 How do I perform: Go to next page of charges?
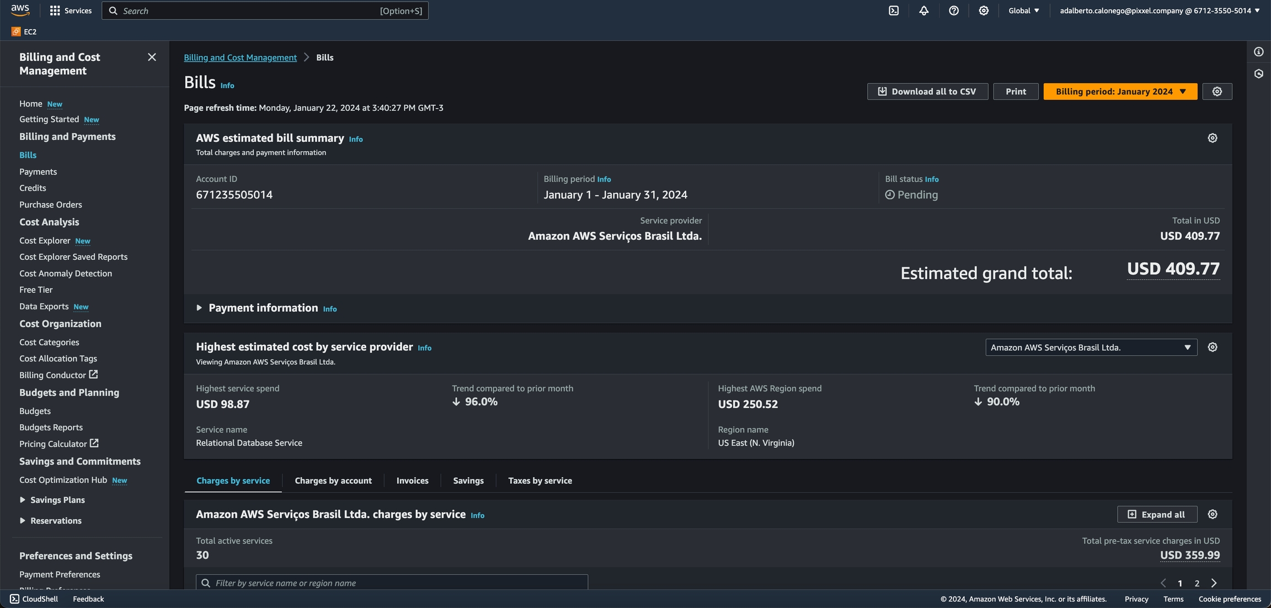1214,583
